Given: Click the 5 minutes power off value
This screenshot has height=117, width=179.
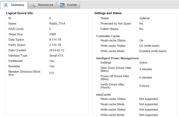Looking at the screenshot, I should click(146, 77).
